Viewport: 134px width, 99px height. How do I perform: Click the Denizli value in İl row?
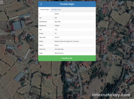[57, 14]
